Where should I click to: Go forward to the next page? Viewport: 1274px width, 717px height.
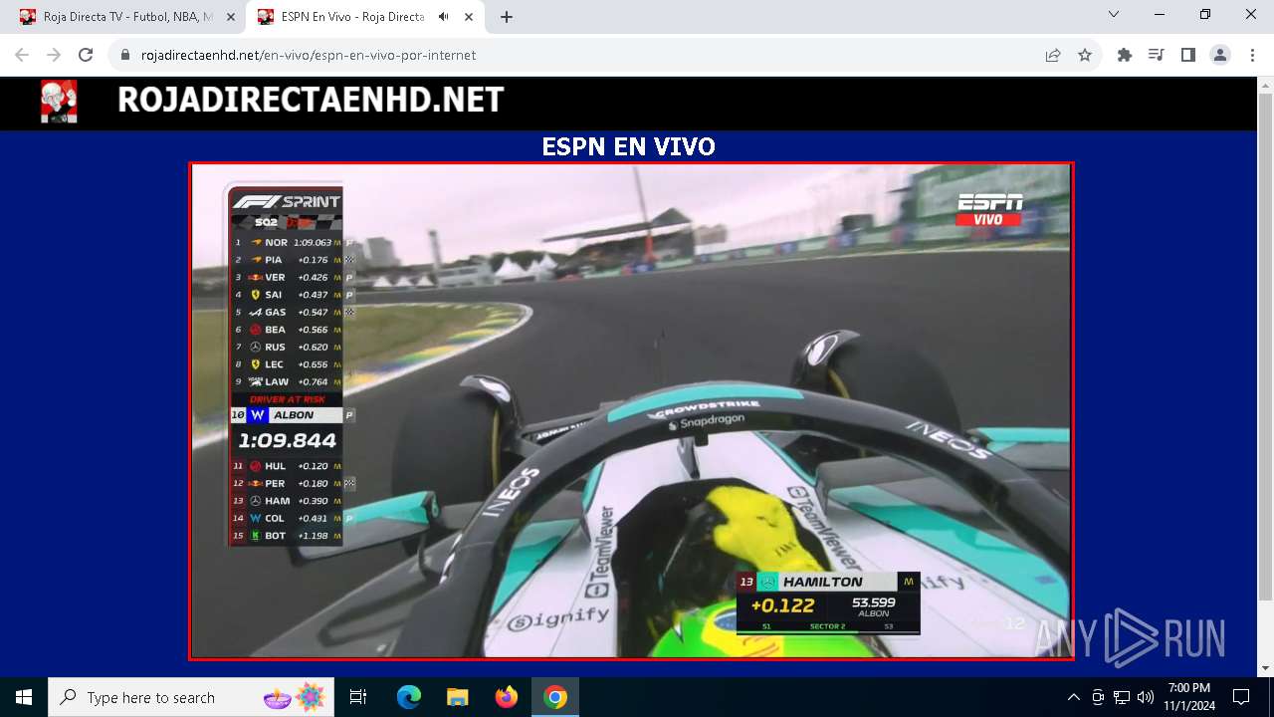click(54, 56)
